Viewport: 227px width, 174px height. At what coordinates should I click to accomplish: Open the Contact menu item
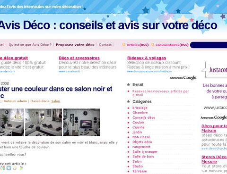pos(105,45)
